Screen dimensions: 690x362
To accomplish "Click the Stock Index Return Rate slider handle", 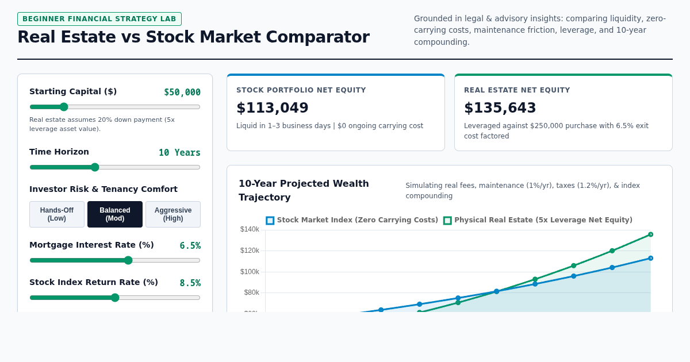I will click(x=115, y=298).
